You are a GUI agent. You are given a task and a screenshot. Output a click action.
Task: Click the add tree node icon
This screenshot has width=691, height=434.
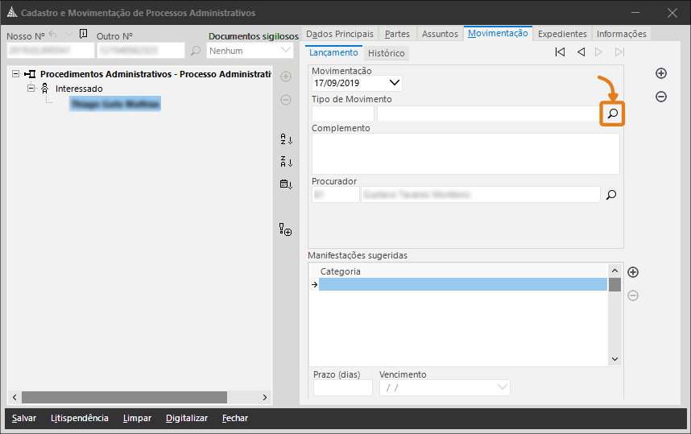(x=285, y=229)
